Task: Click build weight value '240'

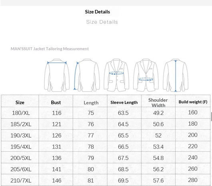Action: click(193, 158)
